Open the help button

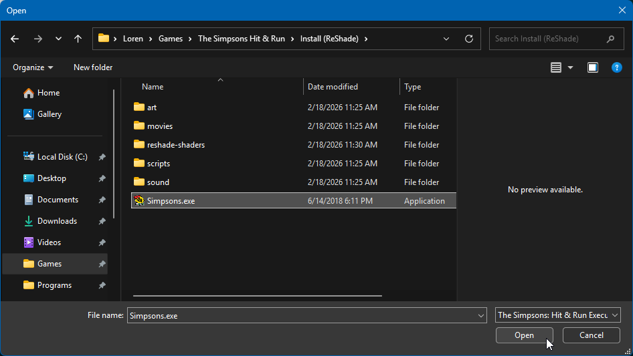coord(616,67)
